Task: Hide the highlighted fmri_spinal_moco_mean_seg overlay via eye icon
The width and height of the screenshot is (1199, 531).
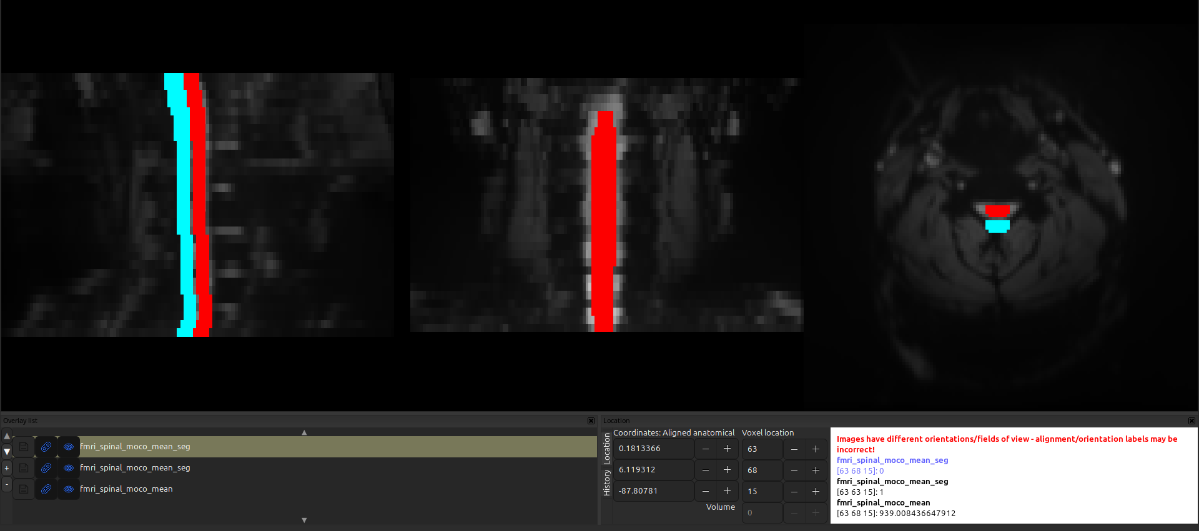Action: pyautogui.click(x=69, y=447)
